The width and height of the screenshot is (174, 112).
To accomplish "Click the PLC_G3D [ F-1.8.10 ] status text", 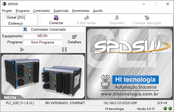I will pyautogui.click(x=20, y=103).
